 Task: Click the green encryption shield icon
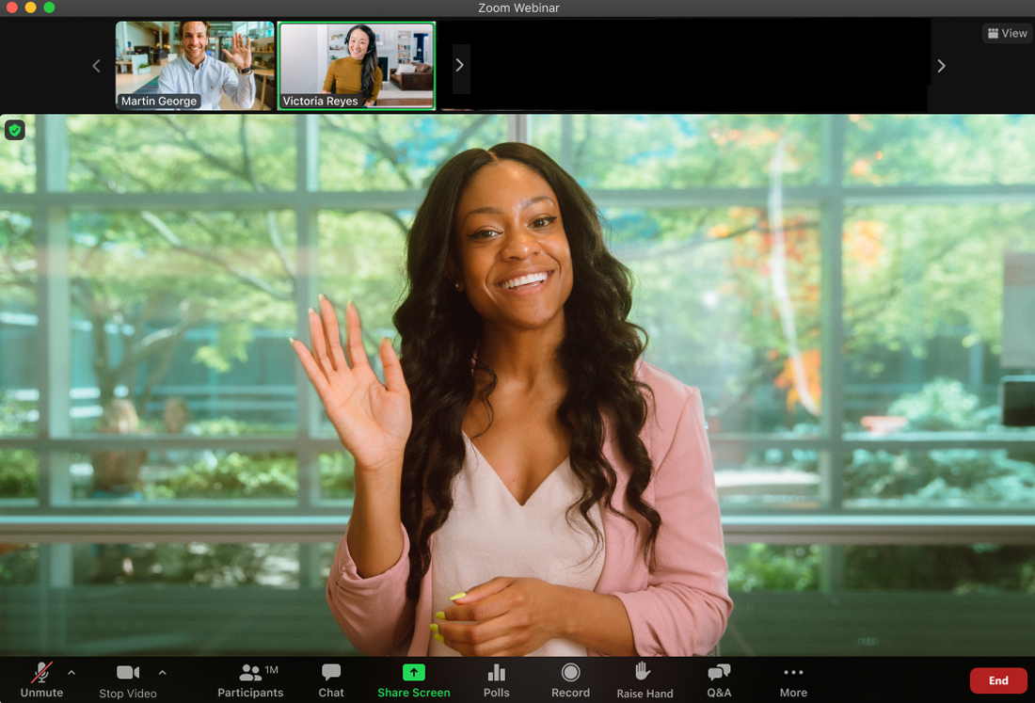[15, 130]
